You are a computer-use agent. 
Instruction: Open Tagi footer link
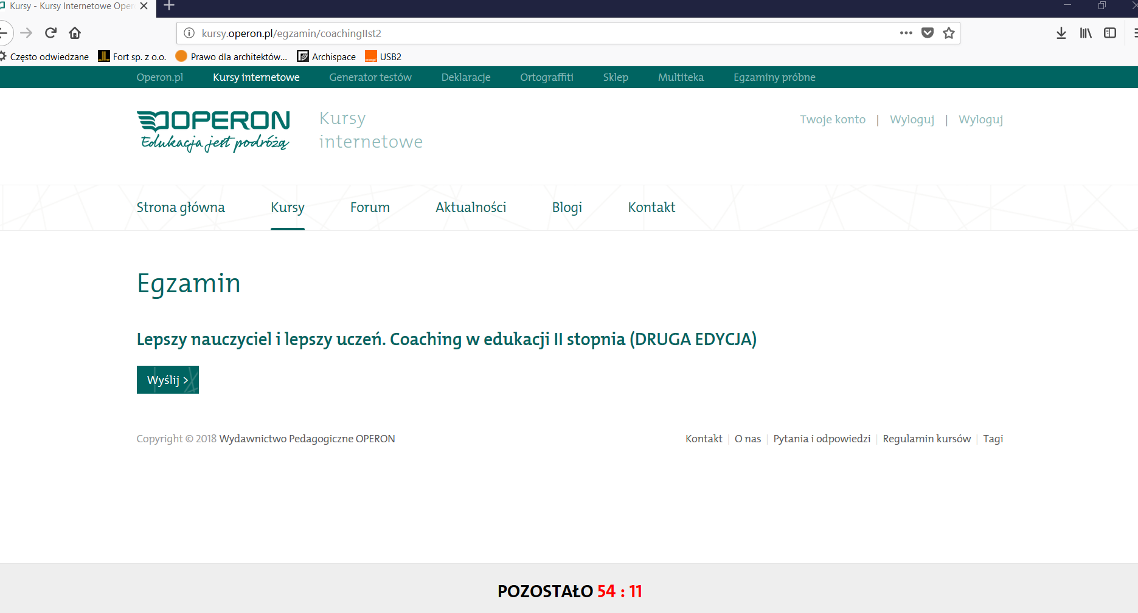[993, 439]
